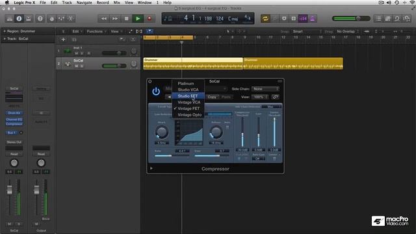Open the Functions menu in Tracks area
The image size is (416, 234).
pyautogui.click(x=96, y=31)
